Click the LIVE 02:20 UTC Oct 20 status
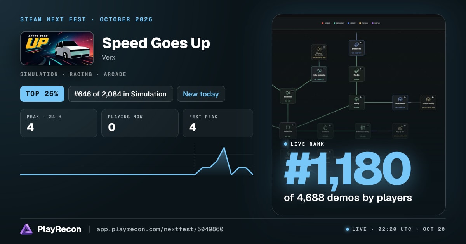This screenshot has height=244, width=466. click(395, 229)
